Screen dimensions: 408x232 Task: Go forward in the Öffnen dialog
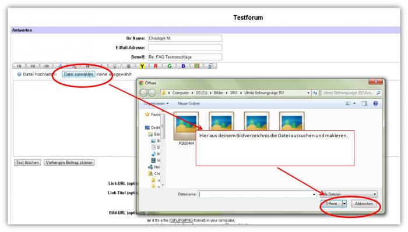click(152, 92)
